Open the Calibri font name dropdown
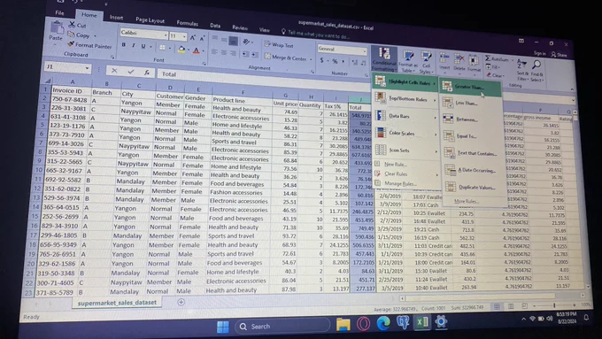 pyautogui.click(x=166, y=35)
